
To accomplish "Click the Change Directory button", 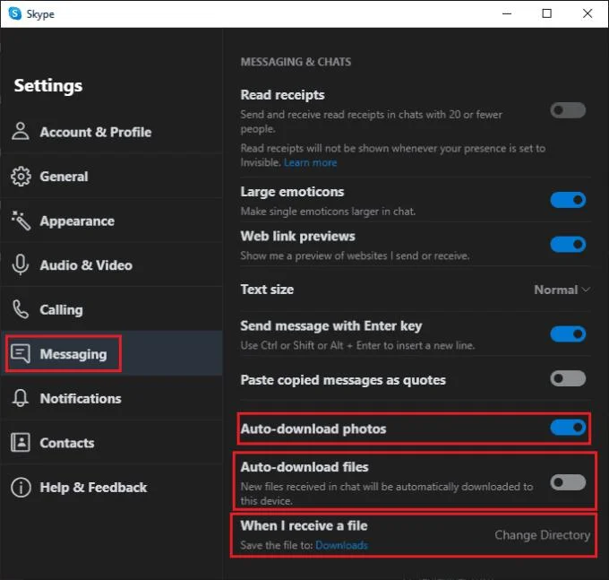I will (542, 535).
